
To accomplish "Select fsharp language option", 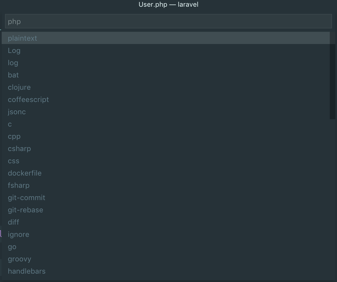I will tap(19, 185).
